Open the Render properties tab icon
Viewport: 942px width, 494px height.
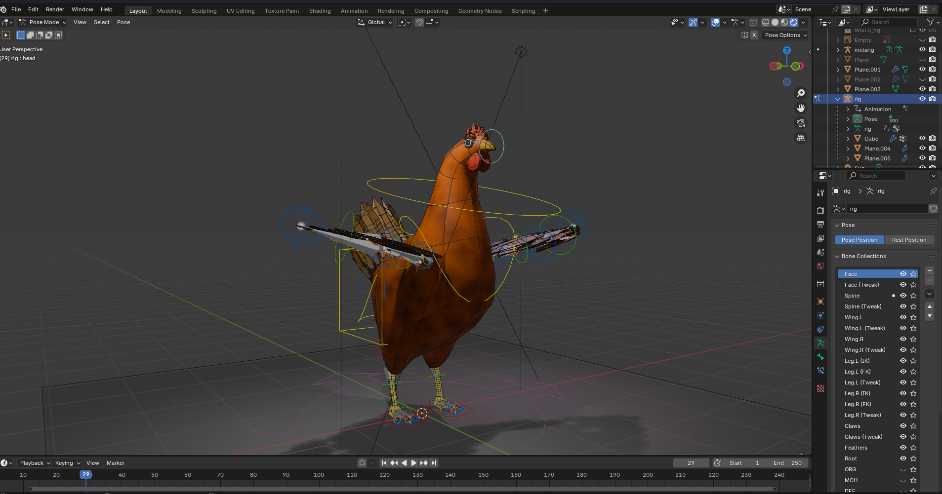[x=820, y=210]
